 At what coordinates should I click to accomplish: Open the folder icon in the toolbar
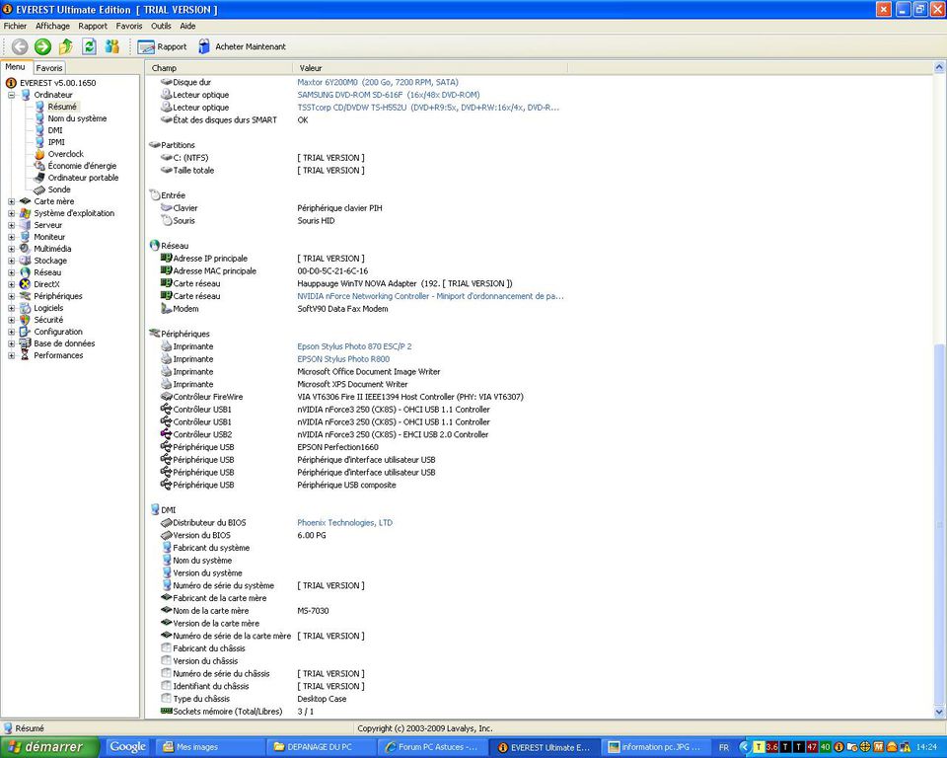click(63, 46)
